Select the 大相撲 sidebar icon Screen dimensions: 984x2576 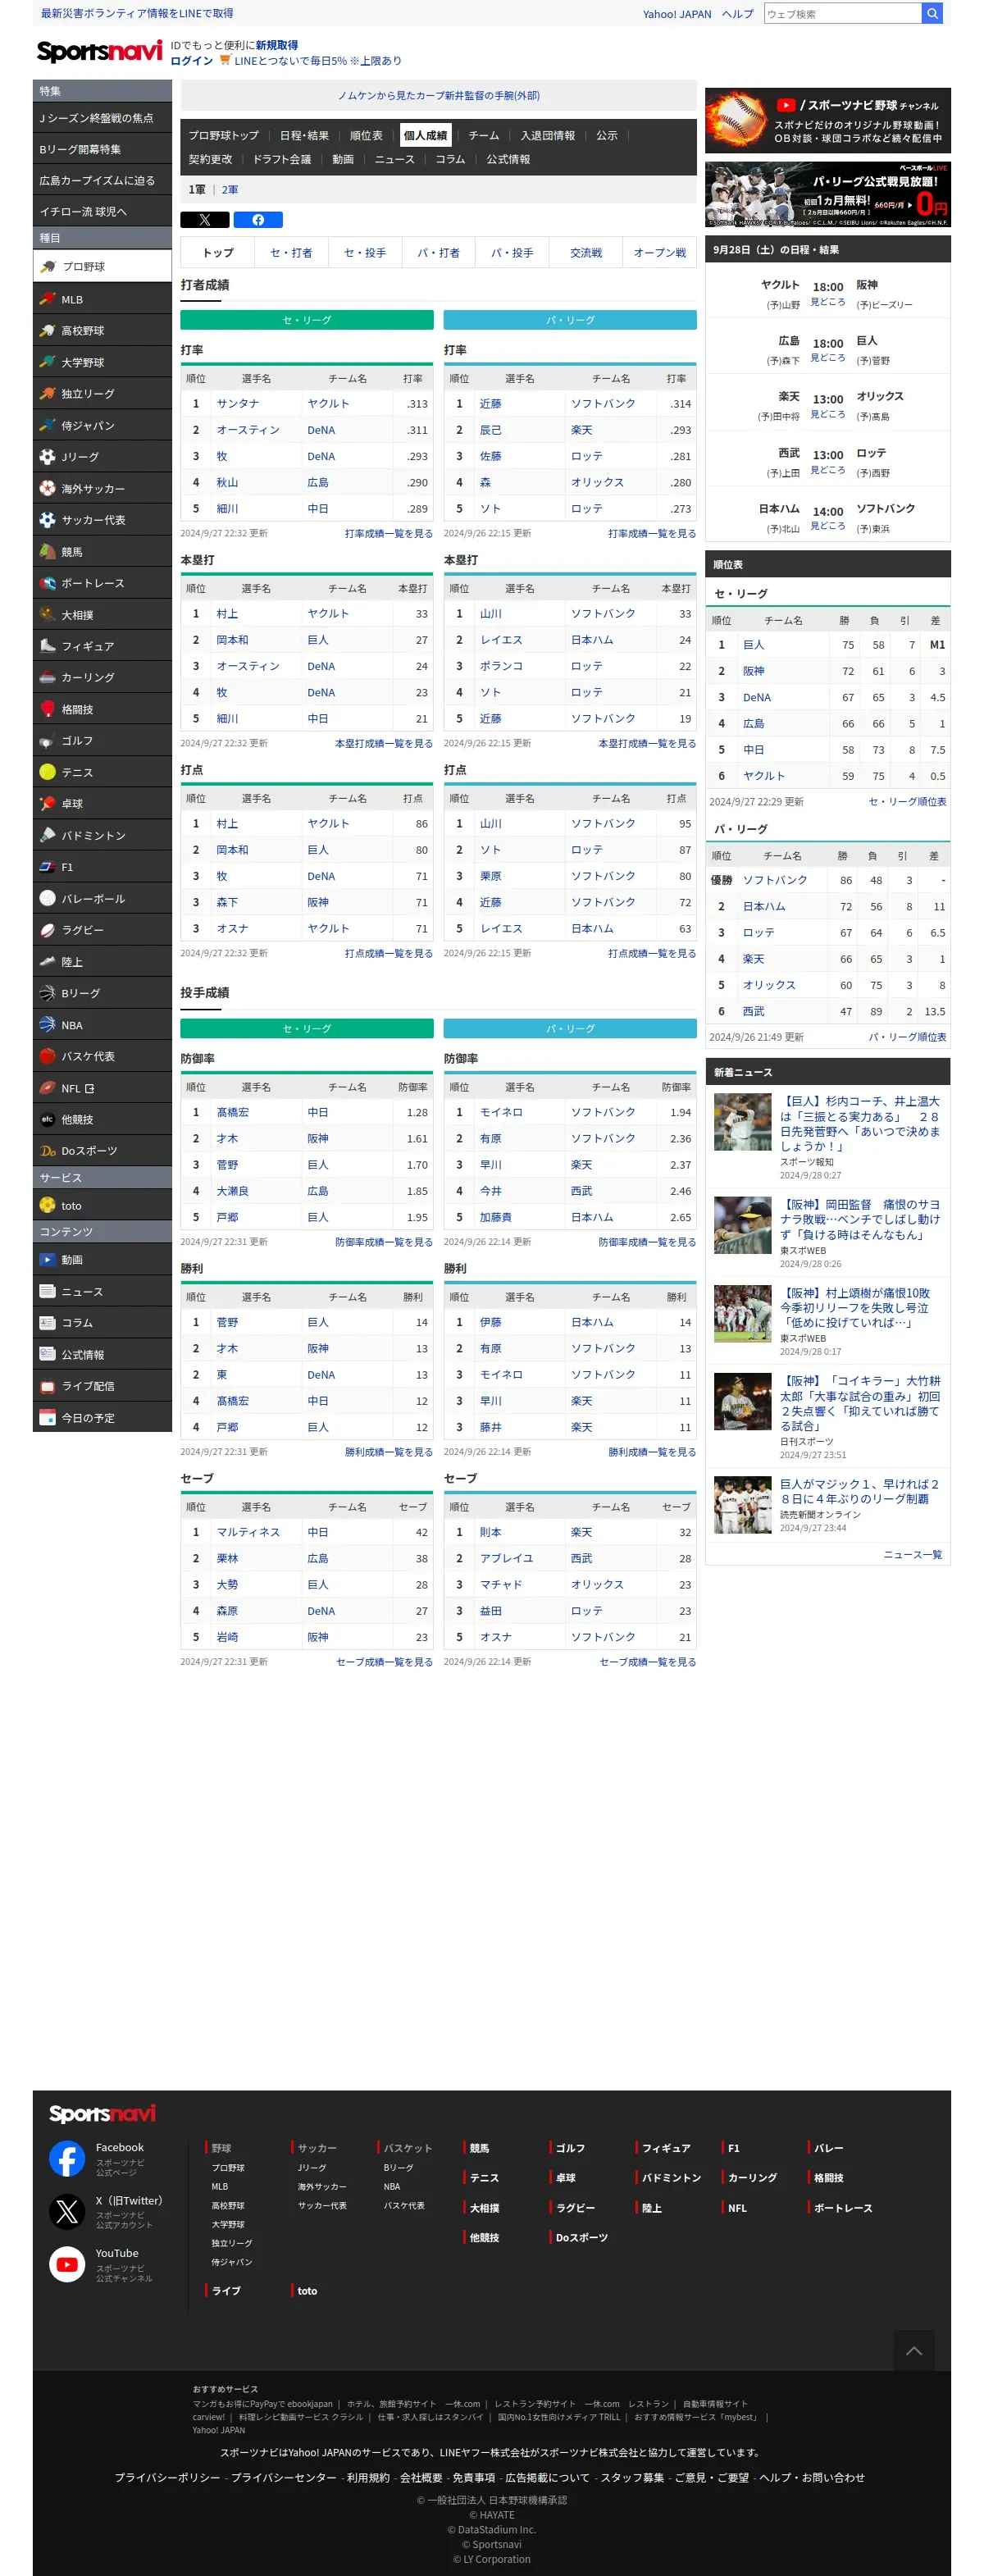coord(47,614)
